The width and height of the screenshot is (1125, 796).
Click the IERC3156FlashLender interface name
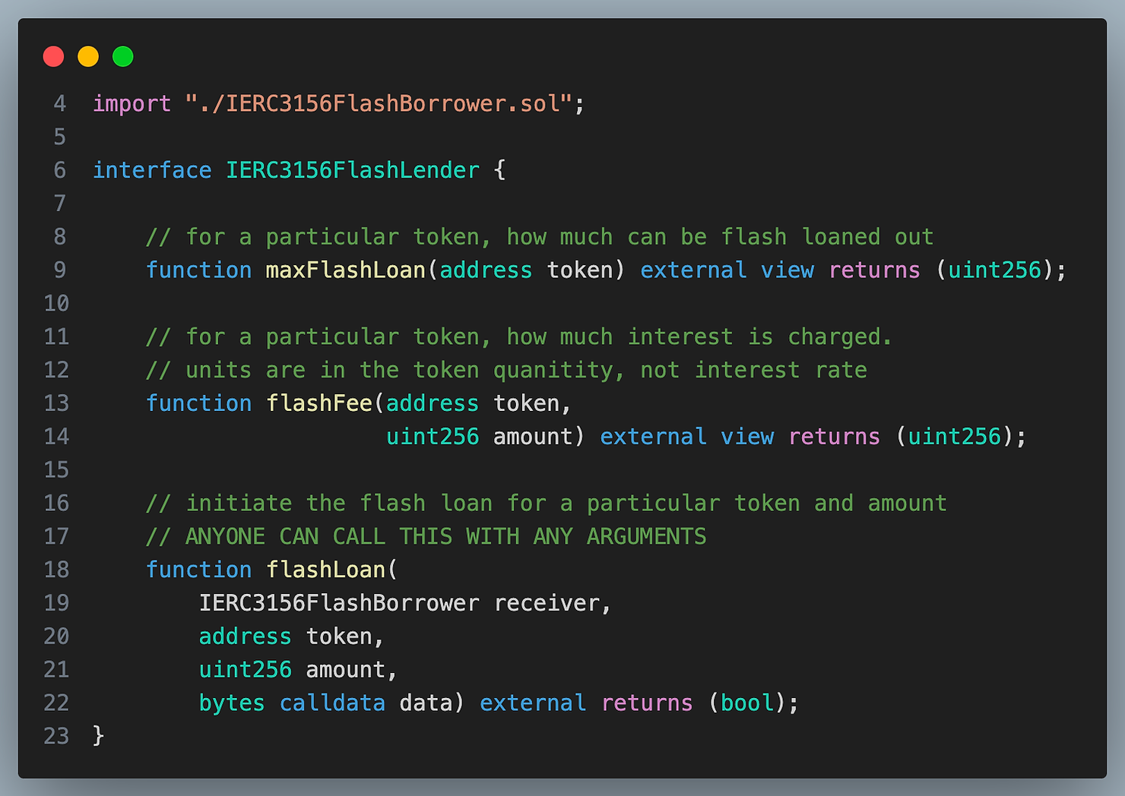click(x=353, y=170)
